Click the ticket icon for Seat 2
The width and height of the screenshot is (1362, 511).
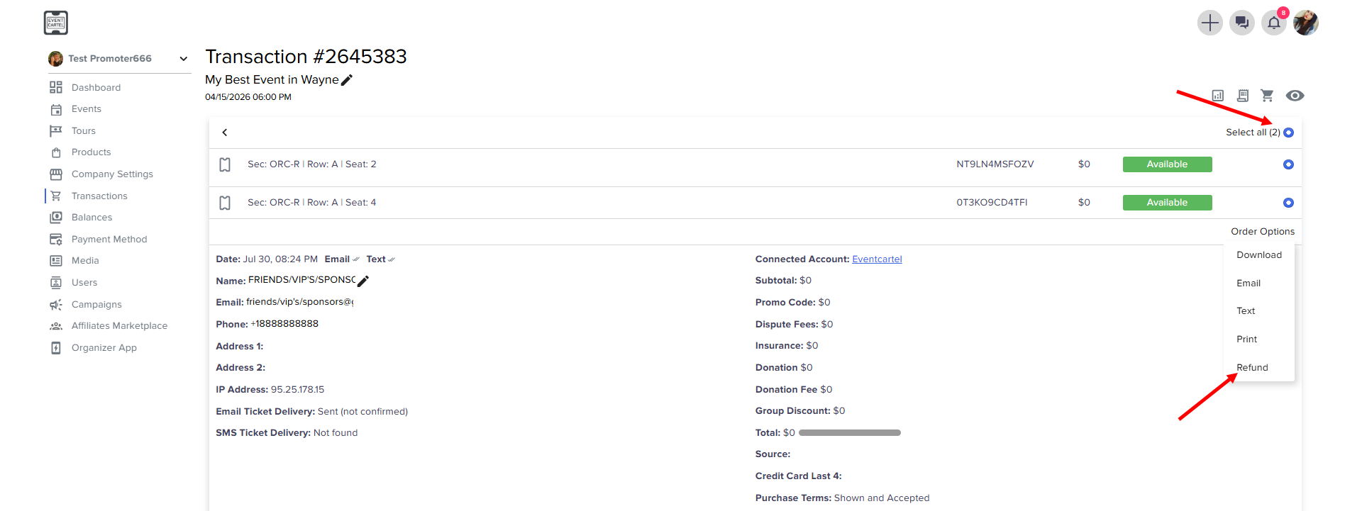[x=225, y=164]
